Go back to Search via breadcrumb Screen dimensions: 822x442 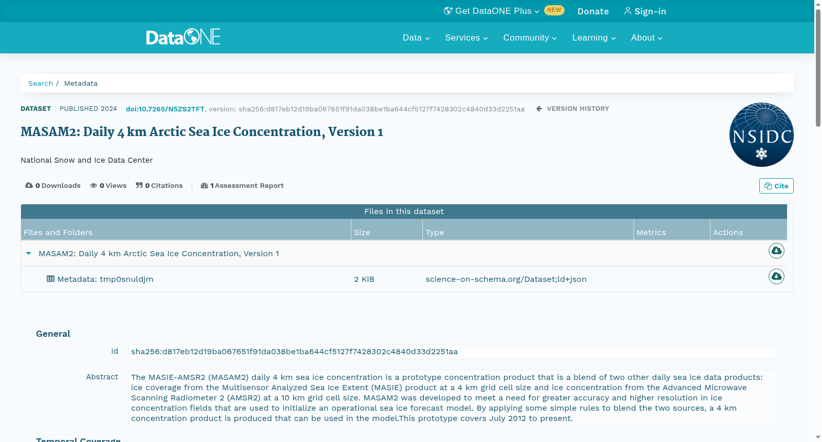point(41,83)
